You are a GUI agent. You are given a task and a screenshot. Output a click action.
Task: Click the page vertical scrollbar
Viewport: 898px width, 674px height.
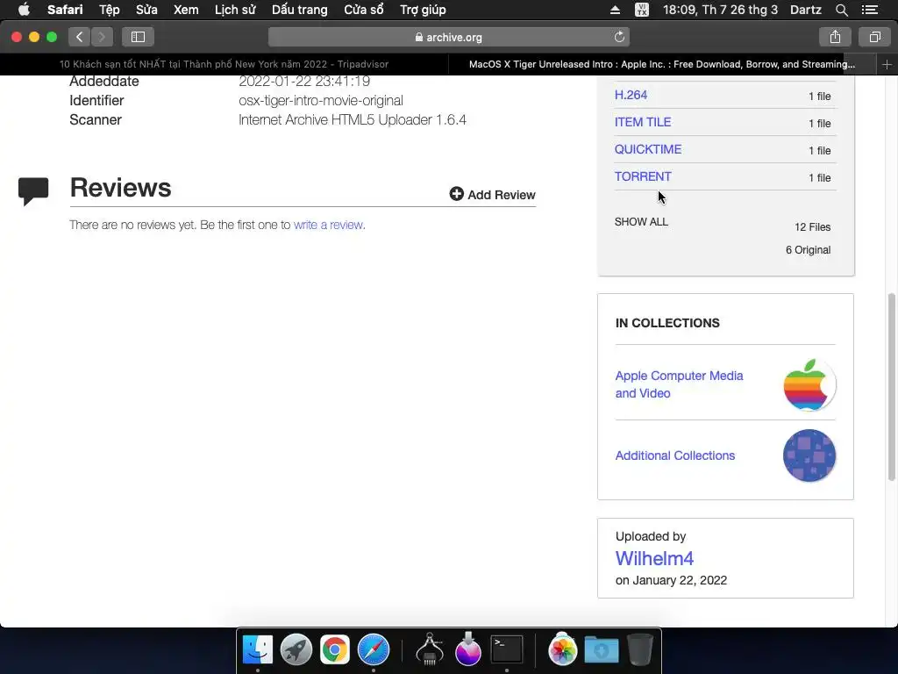coord(891,387)
